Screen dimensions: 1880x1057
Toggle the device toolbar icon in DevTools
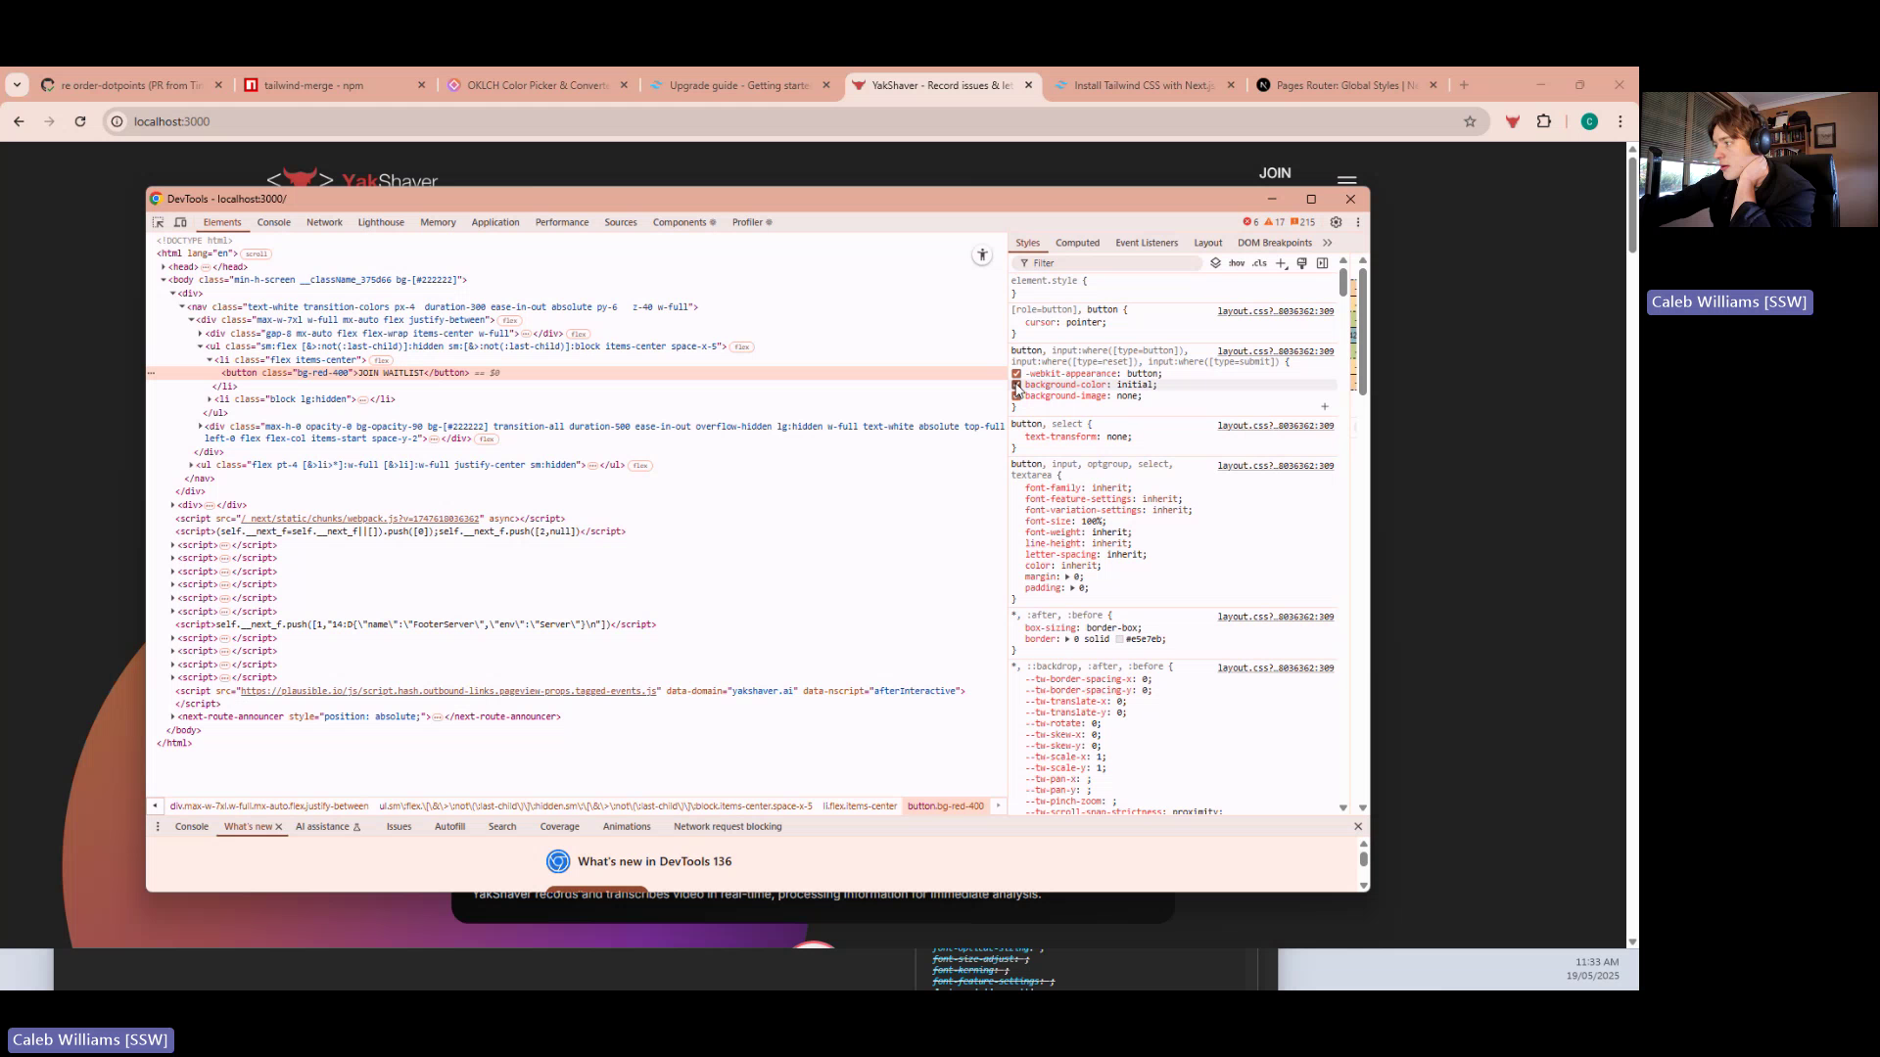[x=180, y=222]
